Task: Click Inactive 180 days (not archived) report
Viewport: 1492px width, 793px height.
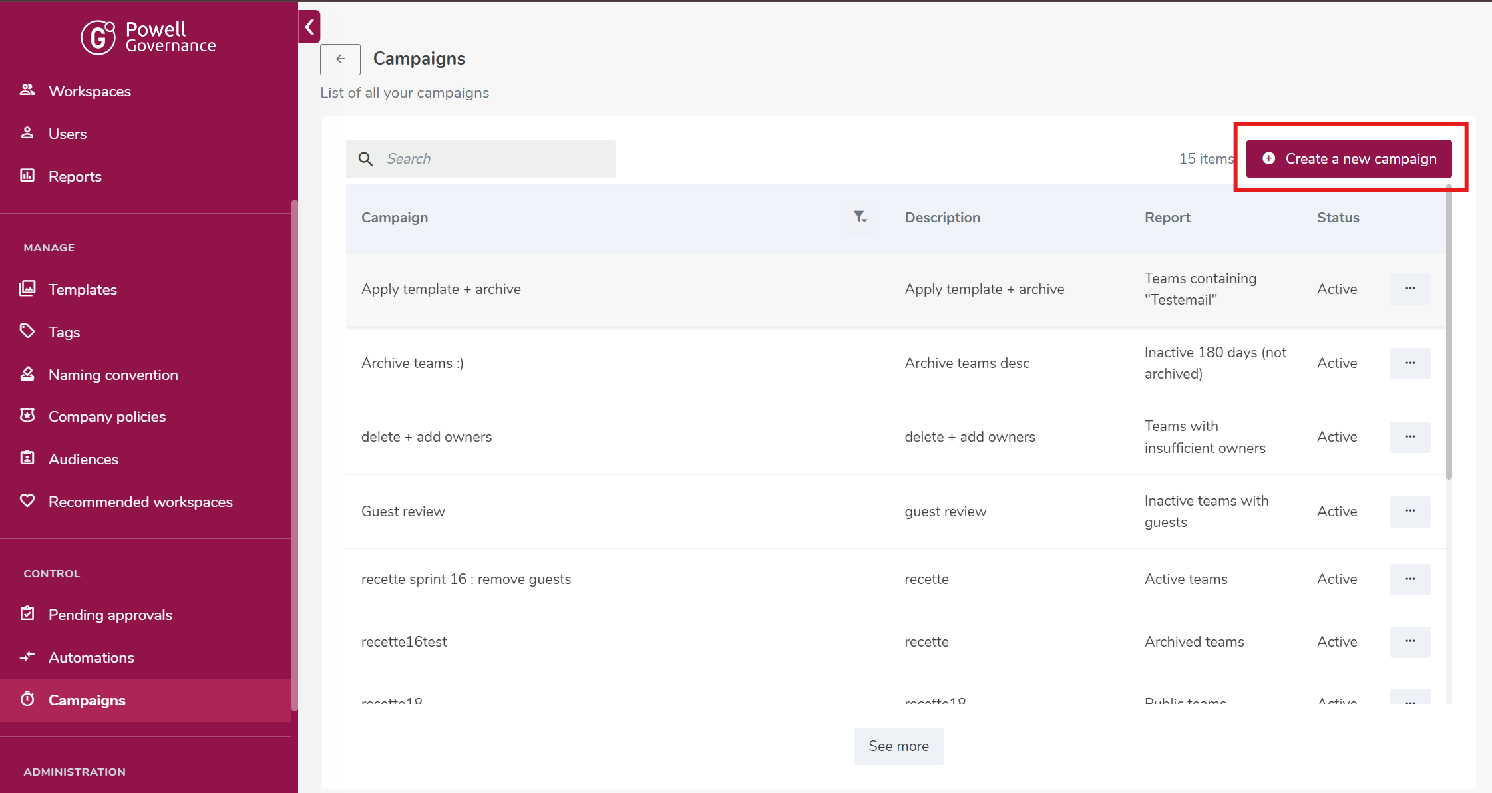Action: (x=1215, y=363)
